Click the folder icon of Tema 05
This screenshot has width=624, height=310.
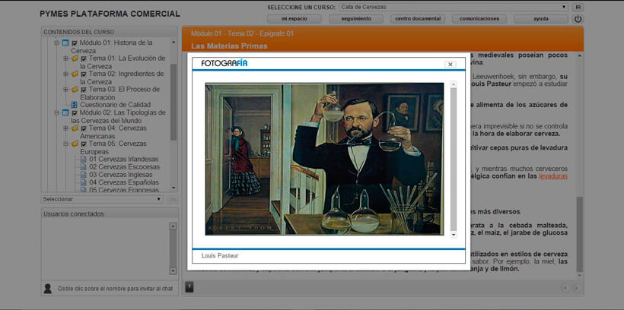point(75,144)
